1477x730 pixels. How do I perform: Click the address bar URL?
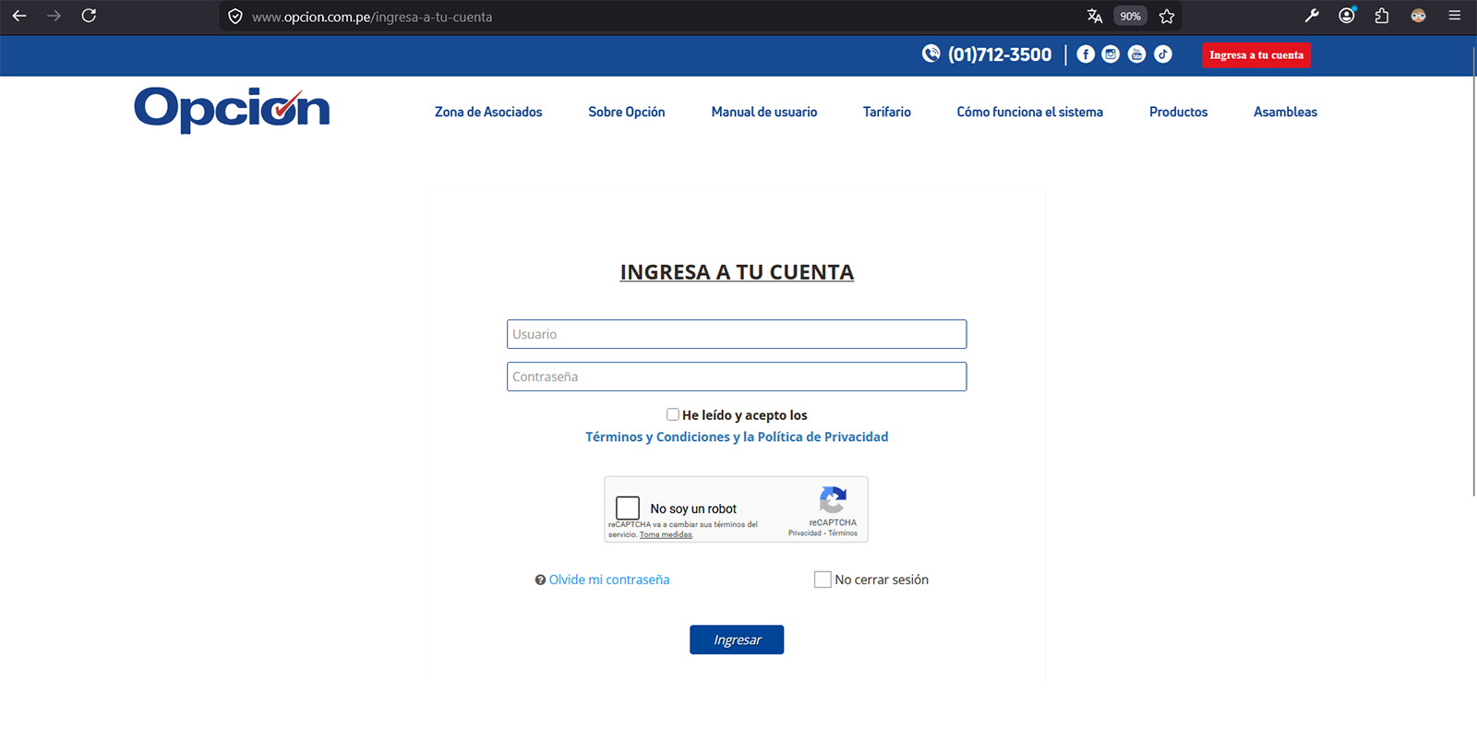[x=372, y=17]
